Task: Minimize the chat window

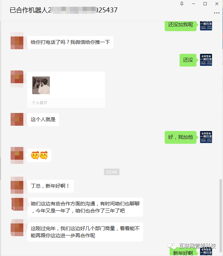Action: pyautogui.click(x=194, y=4)
